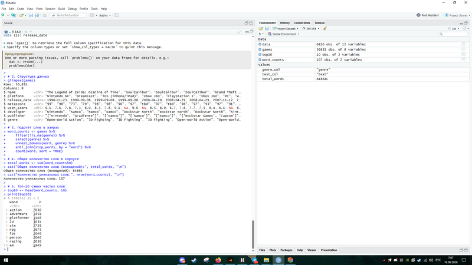This screenshot has width=472, height=265.
Task: Click the Go to file/function field
Action: [x=68, y=15]
